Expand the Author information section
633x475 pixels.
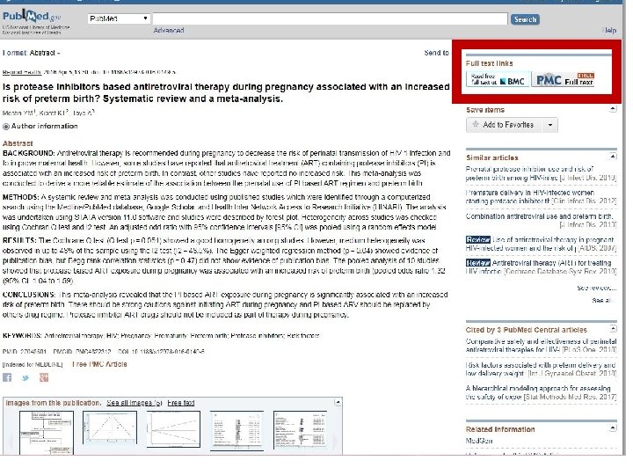point(40,126)
